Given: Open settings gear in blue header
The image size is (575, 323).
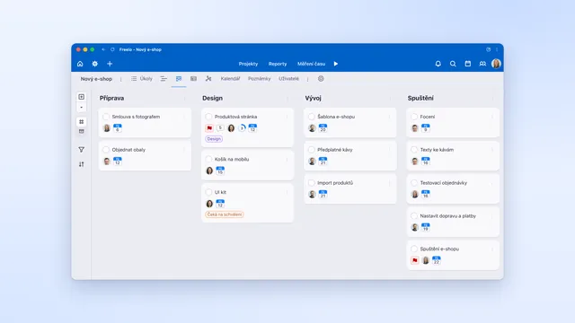Looking at the screenshot, I should (95, 64).
